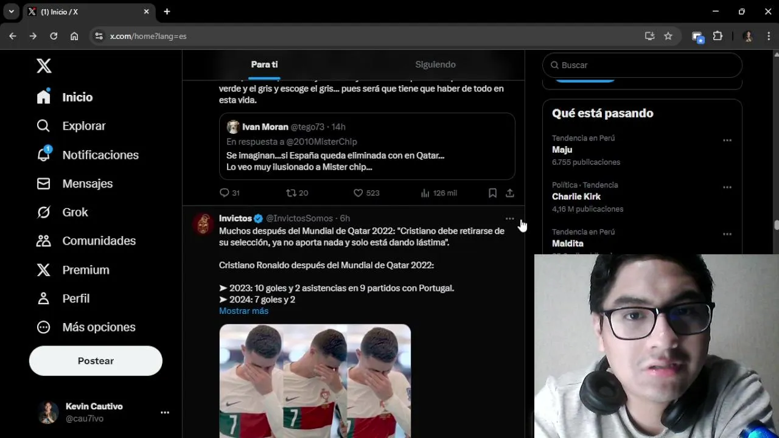This screenshot has width=779, height=438.
Task: Click browser forward arrow
Action: click(x=33, y=36)
